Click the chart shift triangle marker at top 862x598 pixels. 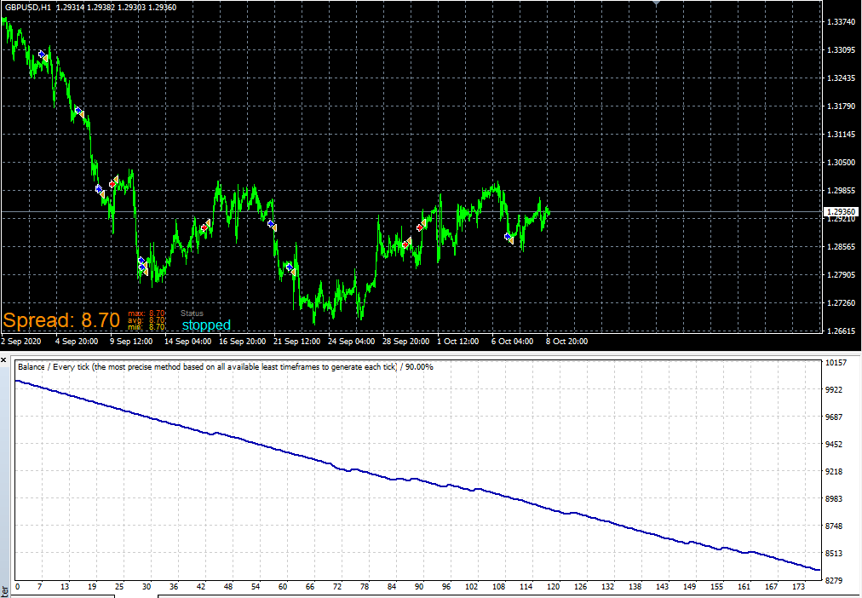tap(656, 3)
